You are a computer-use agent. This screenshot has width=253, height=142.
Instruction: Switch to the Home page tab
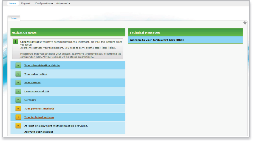[14, 18]
